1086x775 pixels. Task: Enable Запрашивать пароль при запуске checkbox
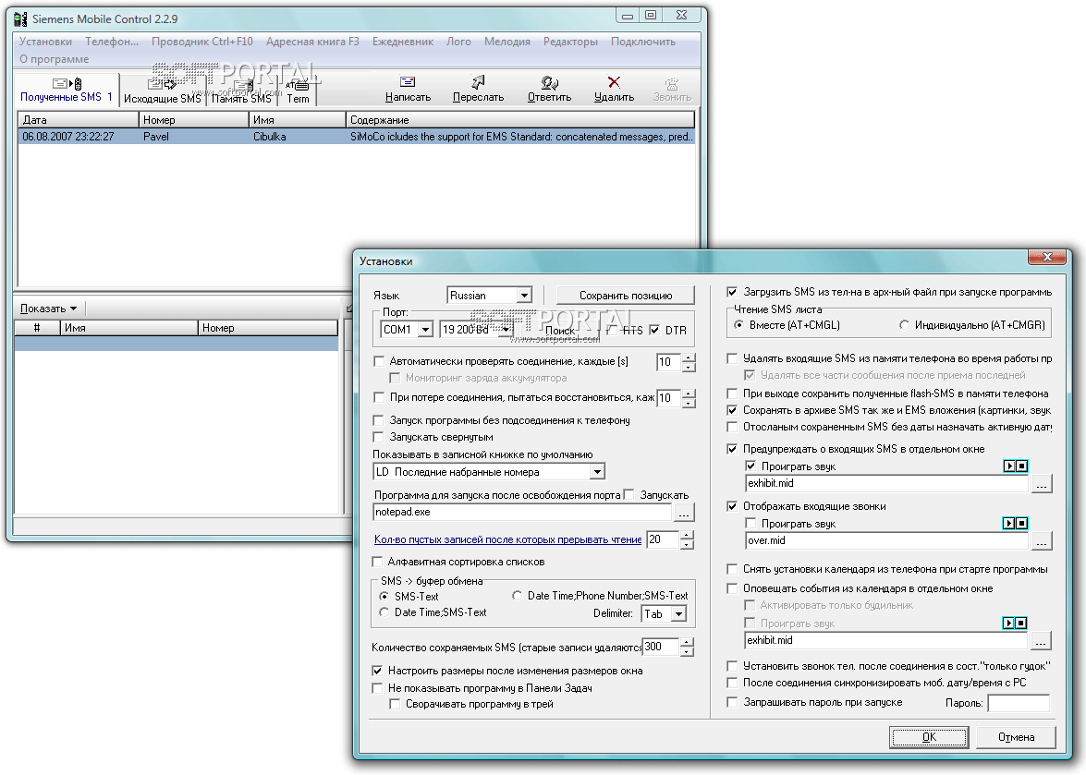coord(732,702)
